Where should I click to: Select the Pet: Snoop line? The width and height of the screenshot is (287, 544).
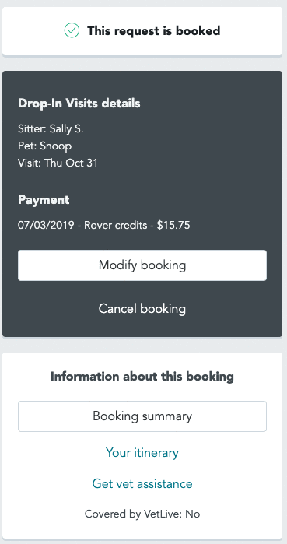tap(44, 146)
